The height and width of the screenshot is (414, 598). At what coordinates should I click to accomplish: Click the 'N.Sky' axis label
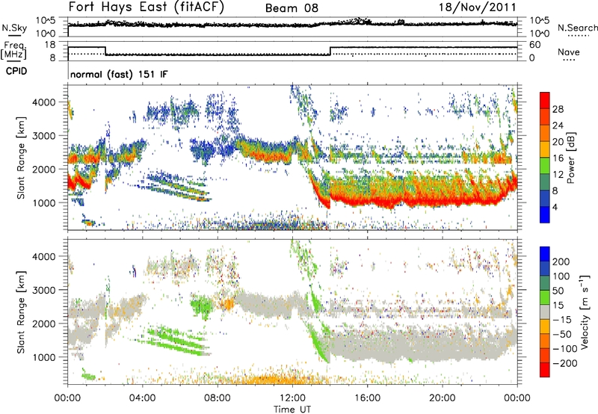point(14,28)
